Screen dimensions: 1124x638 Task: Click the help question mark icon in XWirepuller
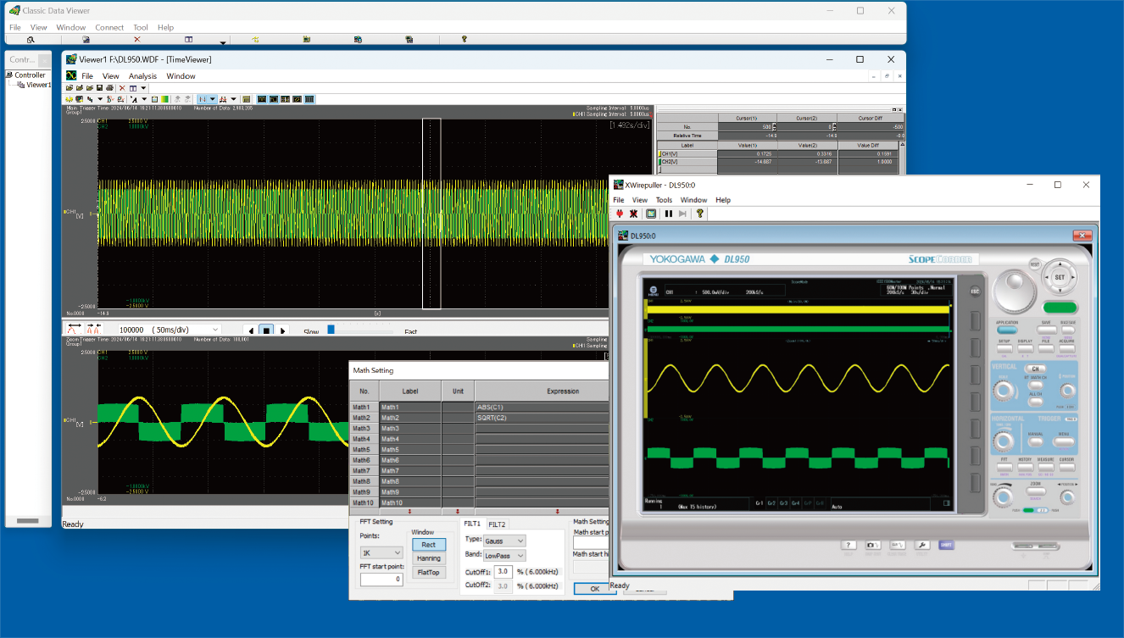click(699, 214)
